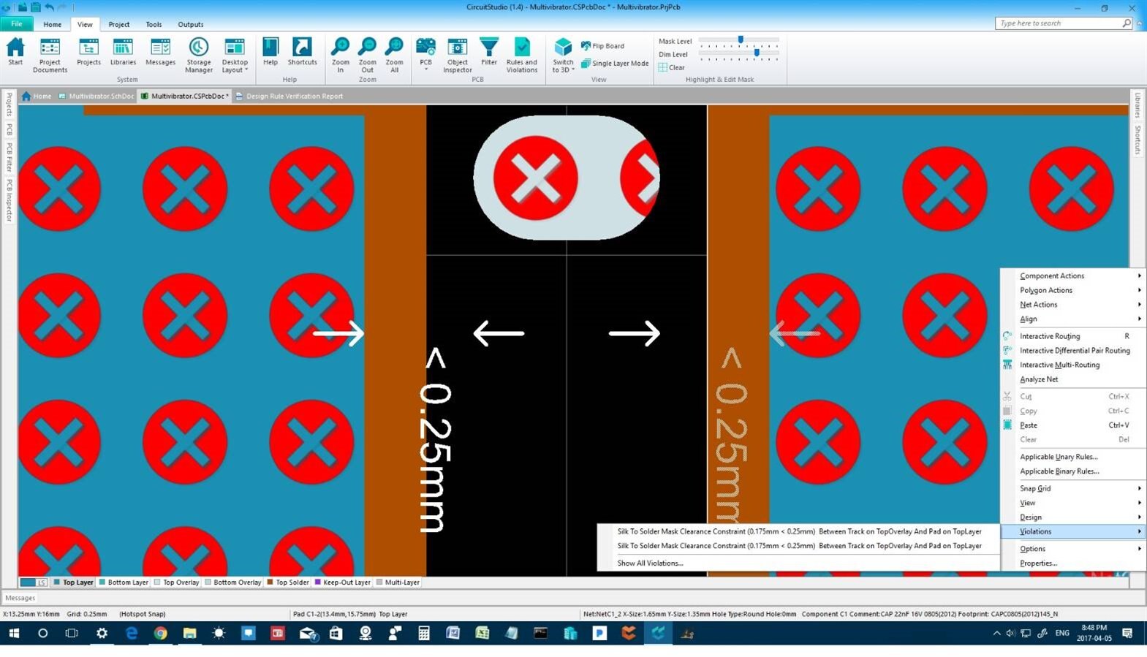Click Show All Violations entry
The height and width of the screenshot is (657, 1147).
tap(650, 563)
